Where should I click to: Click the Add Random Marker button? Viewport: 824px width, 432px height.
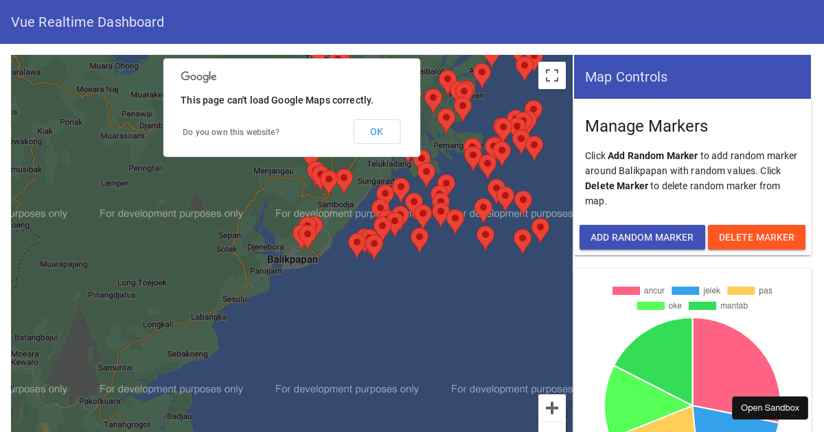[642, 237]
